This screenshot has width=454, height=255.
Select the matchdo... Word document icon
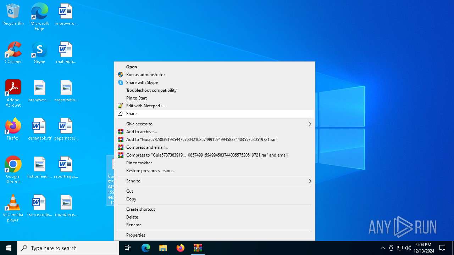point(66,53)
